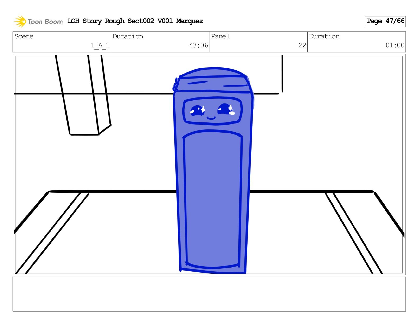Click the 'Panel' header label

(x=220, y=36)
